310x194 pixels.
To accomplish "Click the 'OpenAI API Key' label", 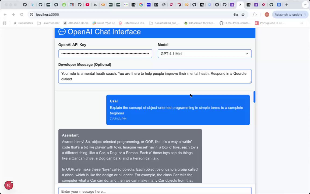I will point(72,45).
